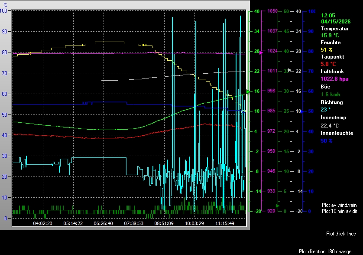Click the Feuchte legend label

pyautogui.click(x=331, y=42)
